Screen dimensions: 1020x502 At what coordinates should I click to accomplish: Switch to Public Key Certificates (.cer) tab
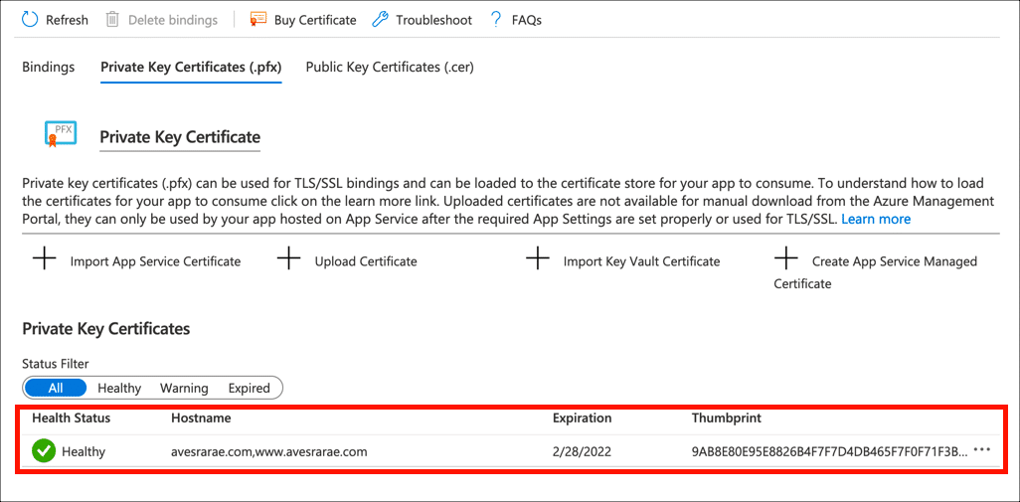click(x=390, y=68)
